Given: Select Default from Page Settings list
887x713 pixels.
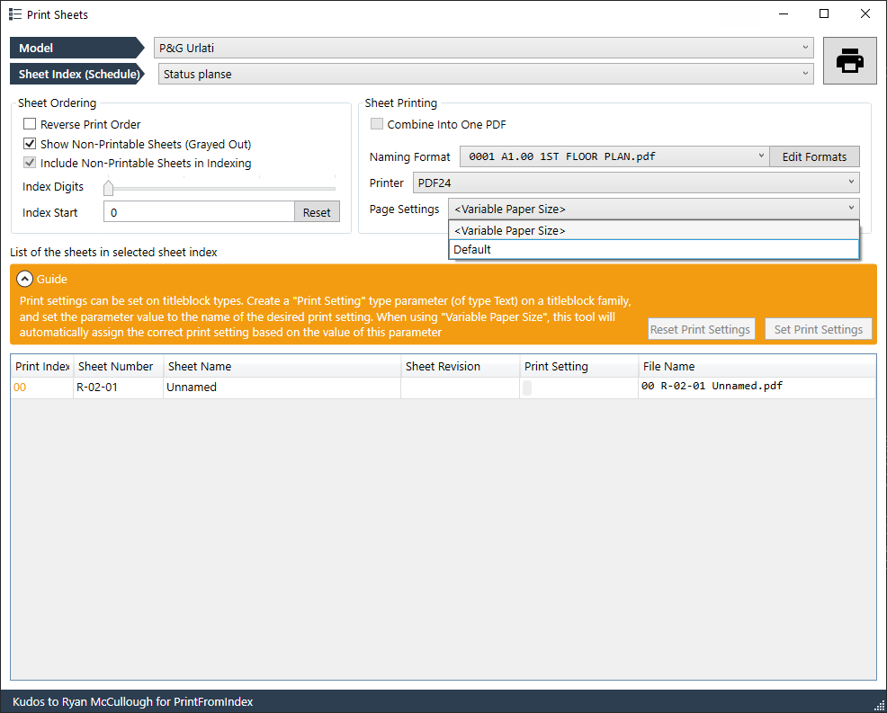Looking at the screenshot, I should tap(653, 249).
